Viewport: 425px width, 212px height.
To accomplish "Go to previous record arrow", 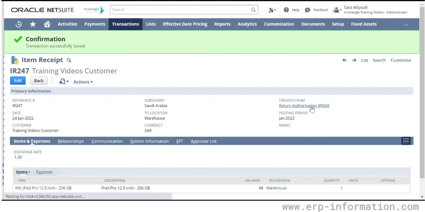I will click(344, 60).
